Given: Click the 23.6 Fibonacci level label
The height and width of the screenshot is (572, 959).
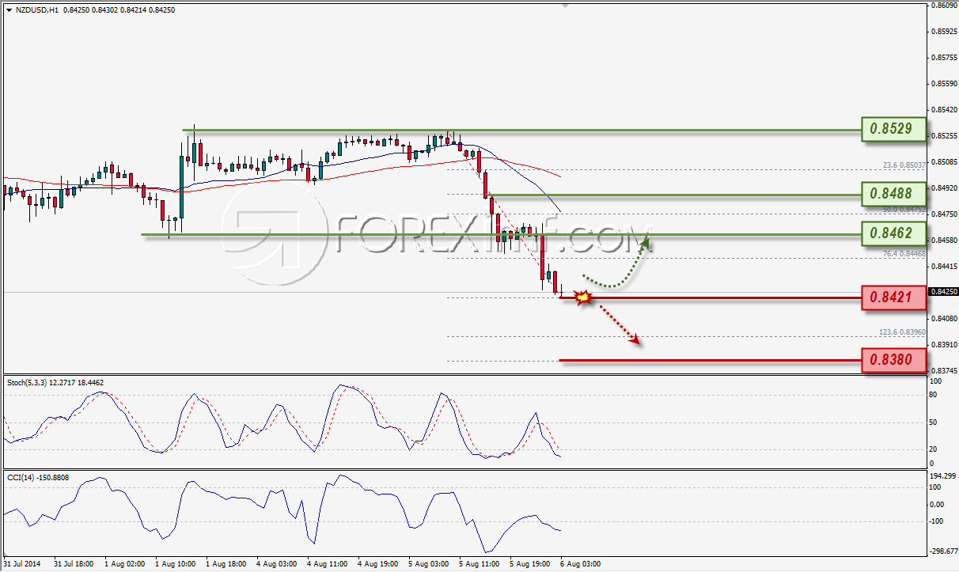Looking at the screenshot, I should coord(901,165).
